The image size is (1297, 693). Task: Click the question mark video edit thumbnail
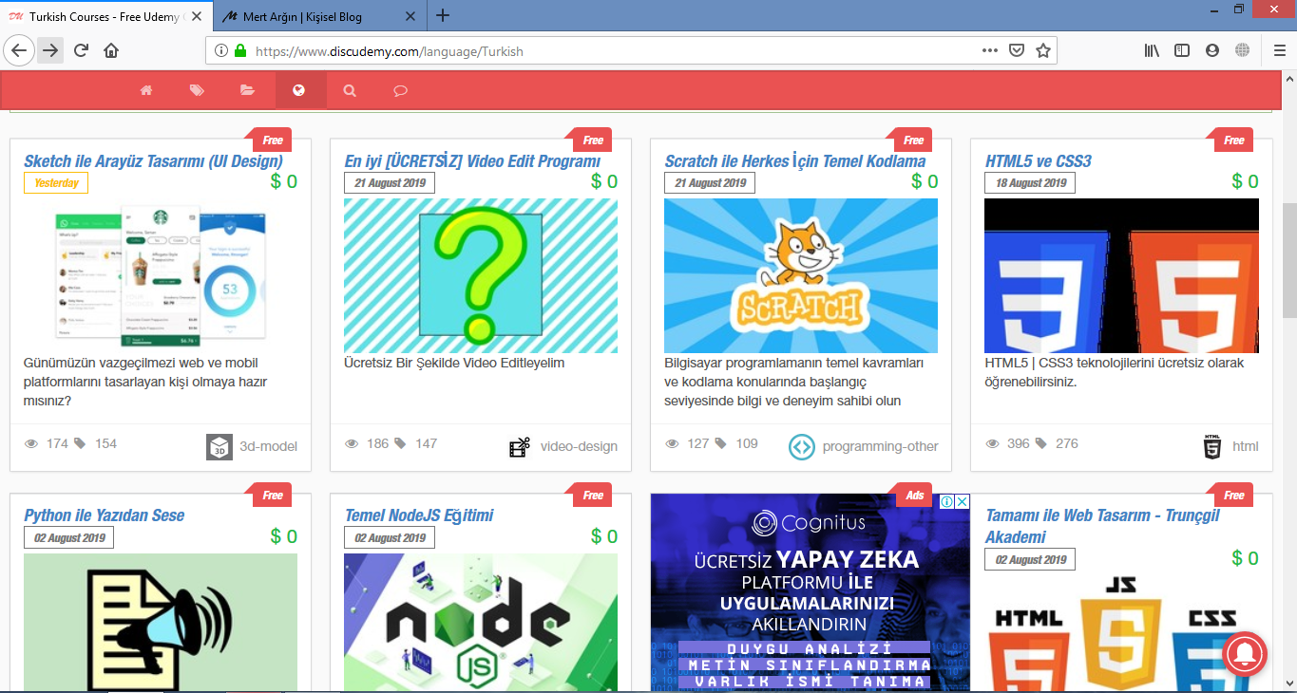[481, 275]
